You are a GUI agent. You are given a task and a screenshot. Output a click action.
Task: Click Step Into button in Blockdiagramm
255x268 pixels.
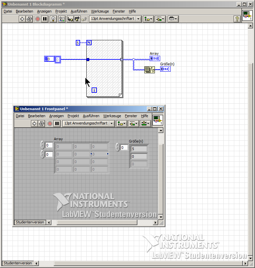point(70,19)
